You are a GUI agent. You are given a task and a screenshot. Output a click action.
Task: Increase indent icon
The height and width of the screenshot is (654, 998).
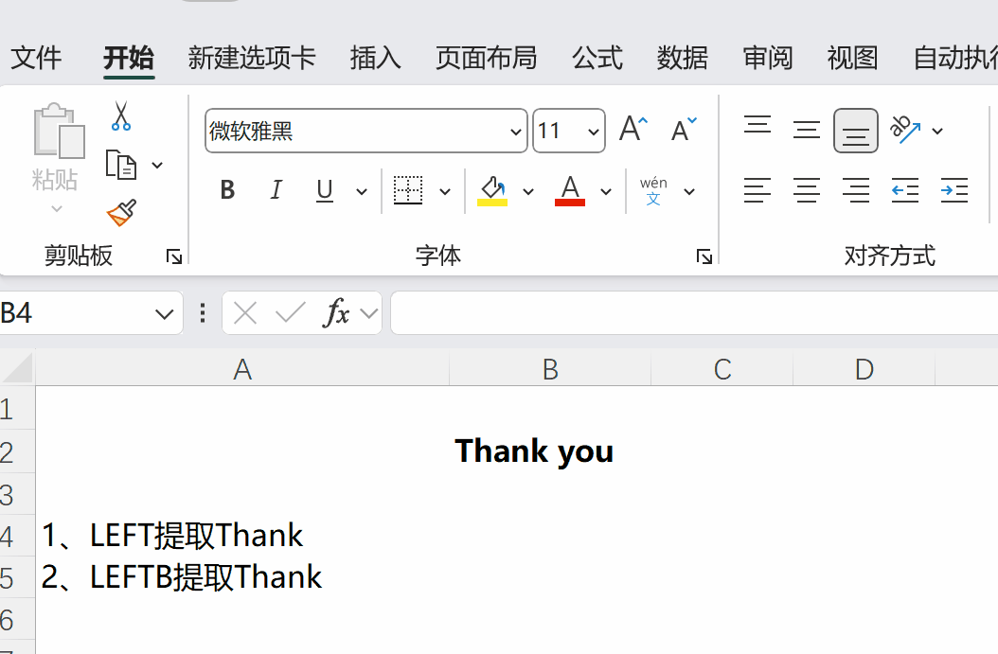point(954,190)
